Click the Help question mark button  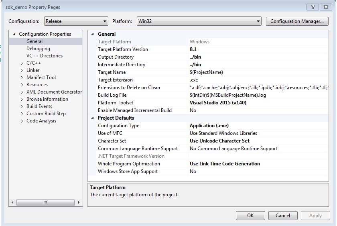point(312,7)
